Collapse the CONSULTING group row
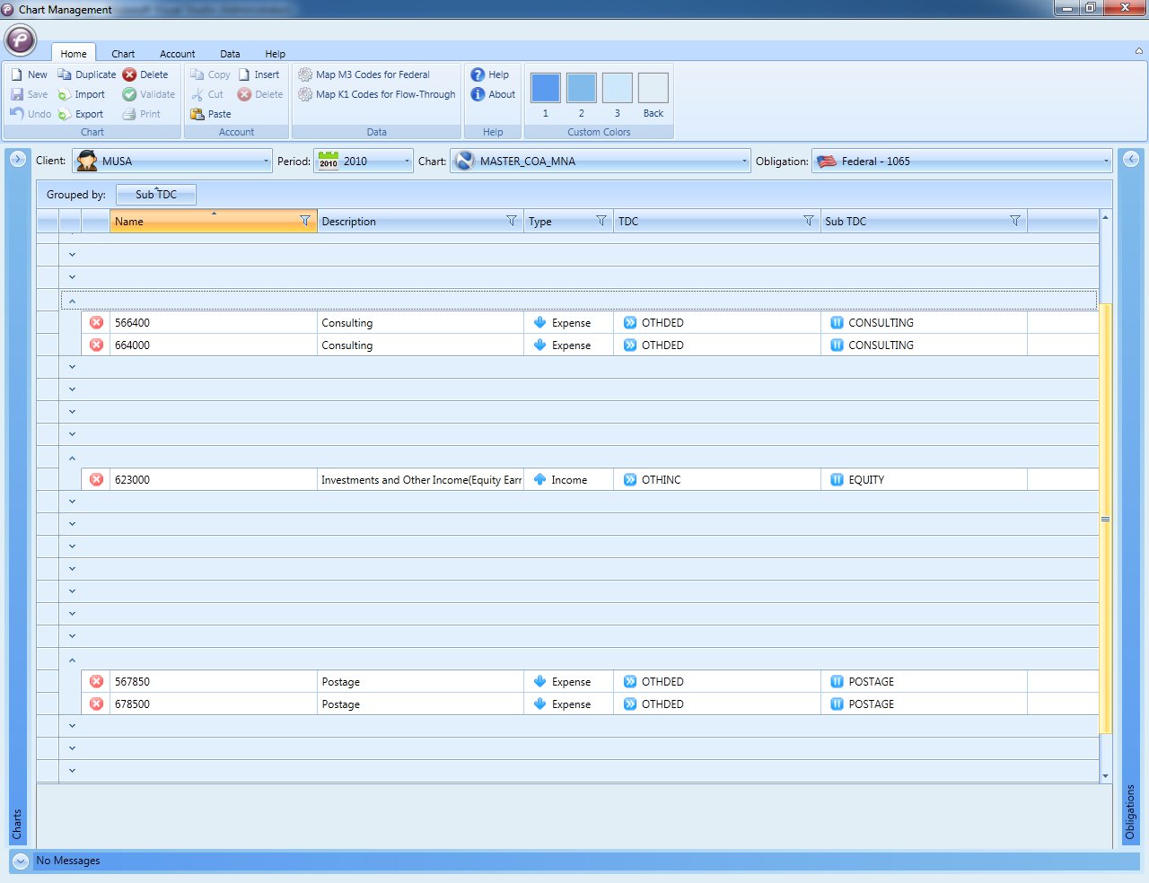Image resolution: width=1149 pixels, height=883 pixels. pos(72,301)
